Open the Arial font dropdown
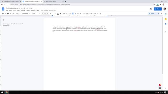Screen dimensions: 168x94 point(36,14)
